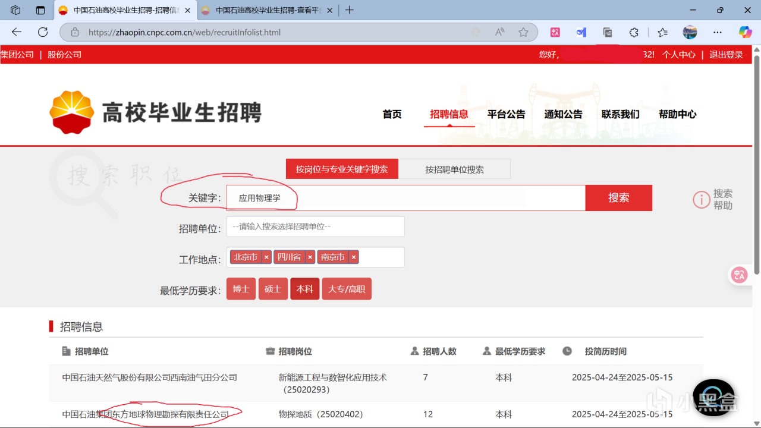This screenshot has width=761, height=428.
Task: Click the 工作地点 multi-select field
Action: click(316, 257)
